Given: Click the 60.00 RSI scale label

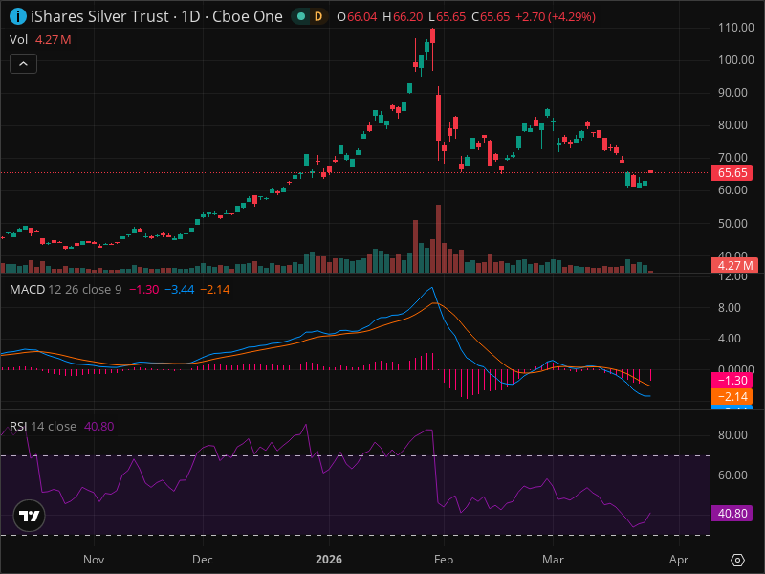Looking at the screenshot, I should [732, 475].
